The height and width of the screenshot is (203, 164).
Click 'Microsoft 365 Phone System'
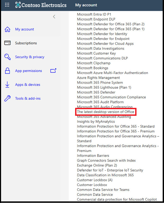[x=100, y=82]
